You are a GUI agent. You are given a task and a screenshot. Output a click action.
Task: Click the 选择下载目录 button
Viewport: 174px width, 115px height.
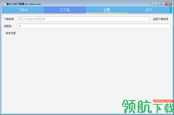(161, 19)
